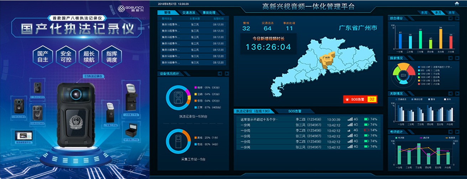Select the 本年 time range tab
The image size is (467, 179).
coord(451,13)
